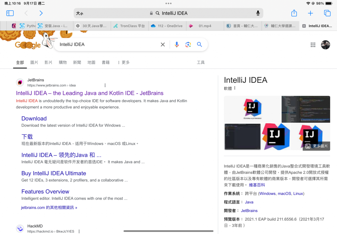Toggle the Safari sidebar icon
This screenshot has width=337, height=234.
pos(10,13)
